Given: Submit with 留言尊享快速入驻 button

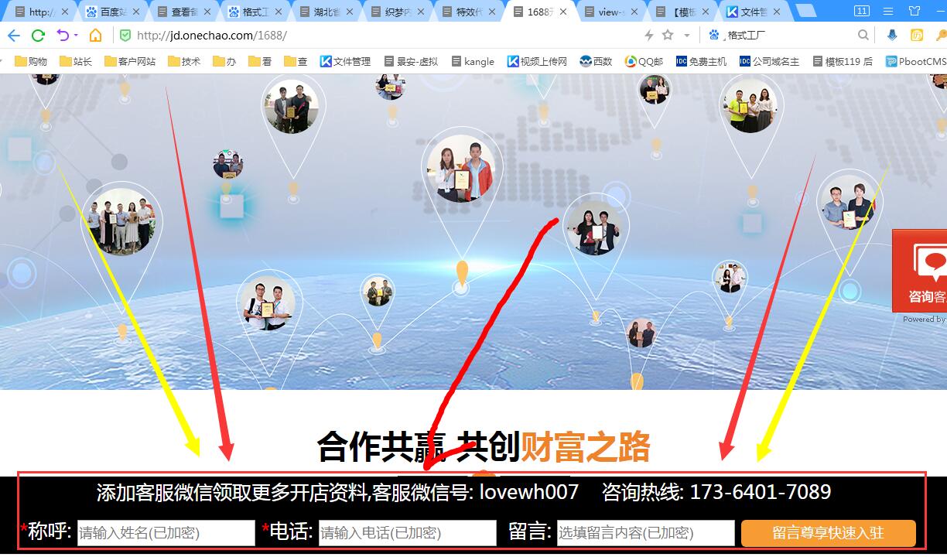Looking at the screenshot, I should point(828,533).
